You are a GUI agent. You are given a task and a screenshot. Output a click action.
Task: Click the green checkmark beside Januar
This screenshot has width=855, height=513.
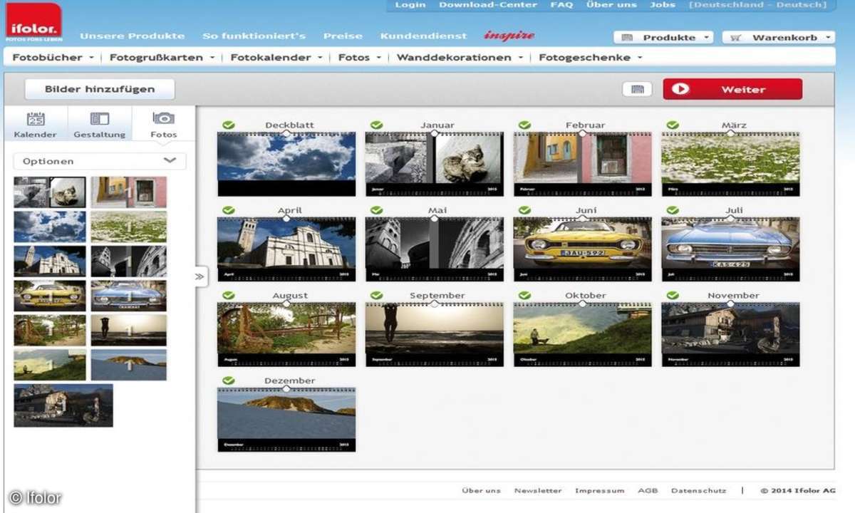[376, 125]
